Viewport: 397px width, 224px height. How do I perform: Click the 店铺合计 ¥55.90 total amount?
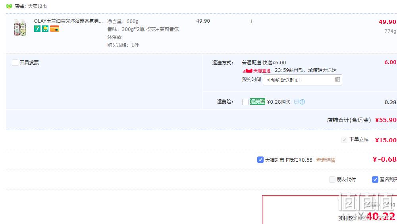385,120
